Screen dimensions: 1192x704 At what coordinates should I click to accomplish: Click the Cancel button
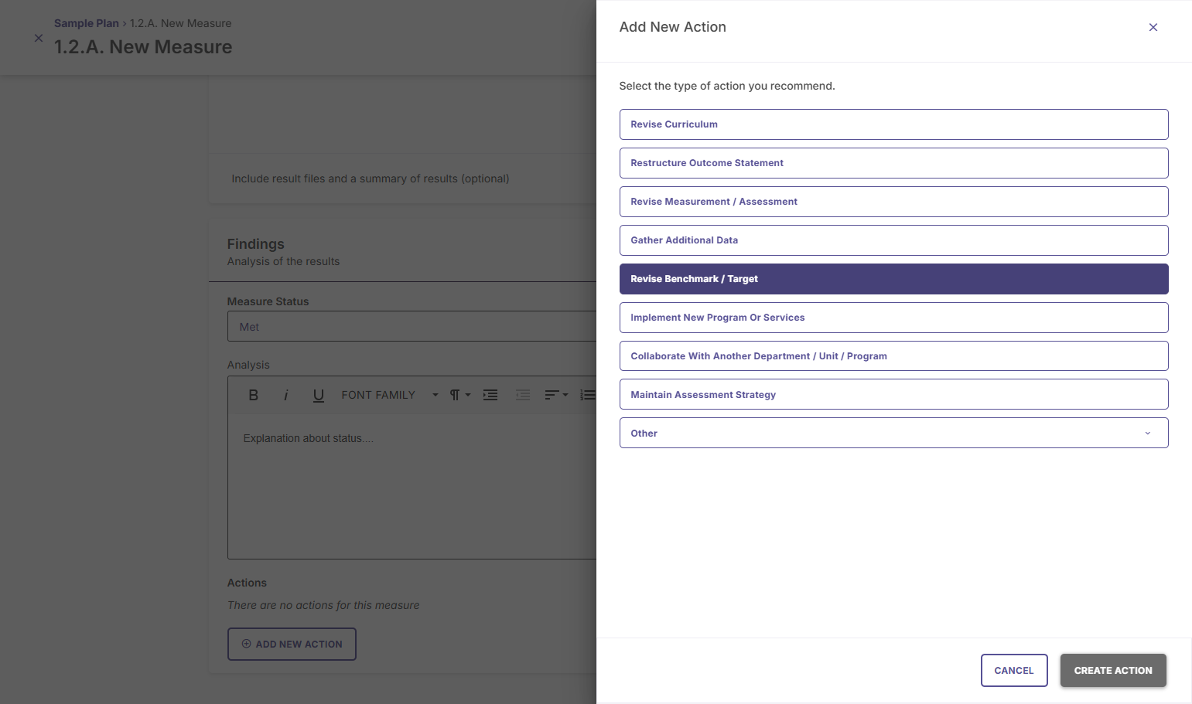(1014, 671)
